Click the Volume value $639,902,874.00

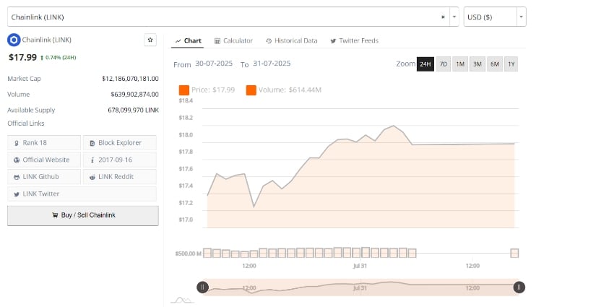(134, 94)
